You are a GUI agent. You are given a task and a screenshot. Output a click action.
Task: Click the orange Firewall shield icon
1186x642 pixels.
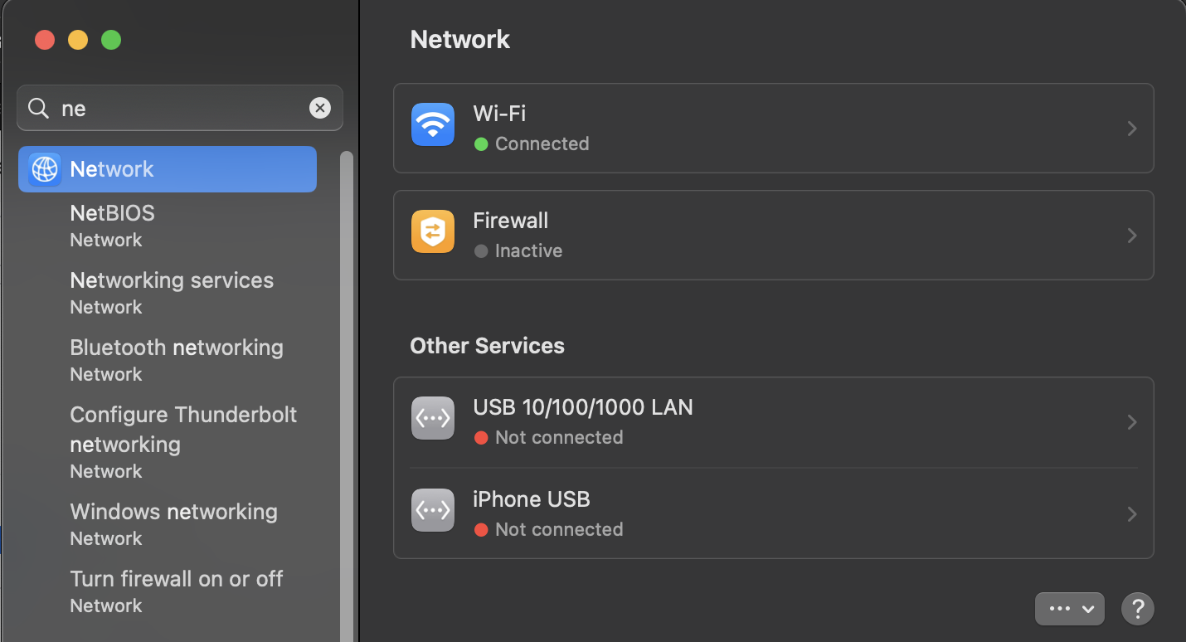[432, 231]
